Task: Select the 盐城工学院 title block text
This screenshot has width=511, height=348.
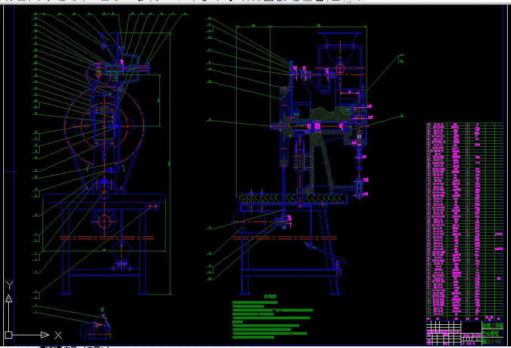Action: coord(493,325)
